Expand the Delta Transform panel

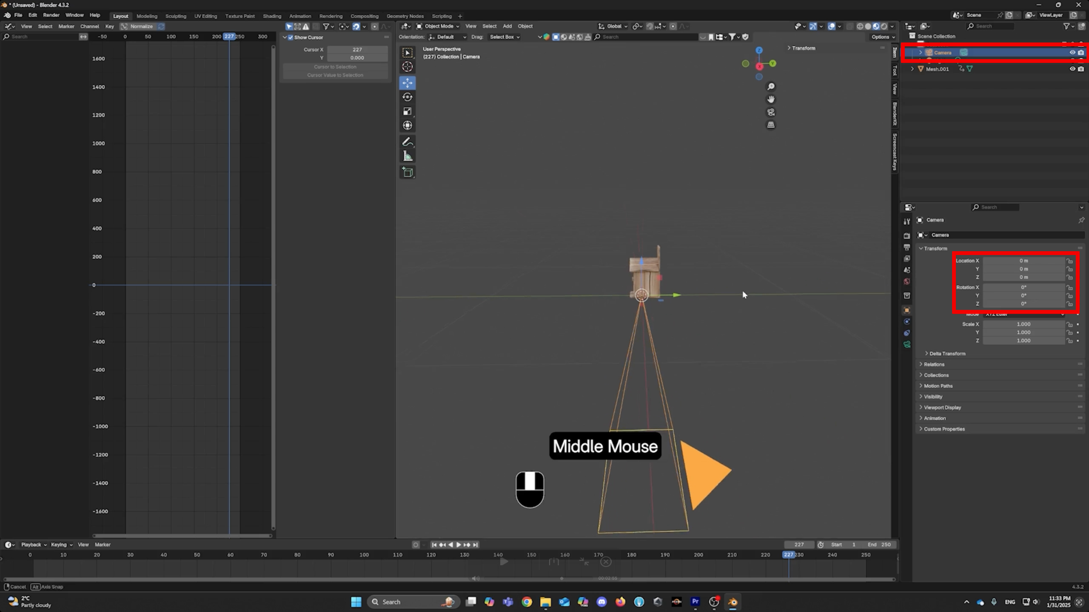pos(947,354)
